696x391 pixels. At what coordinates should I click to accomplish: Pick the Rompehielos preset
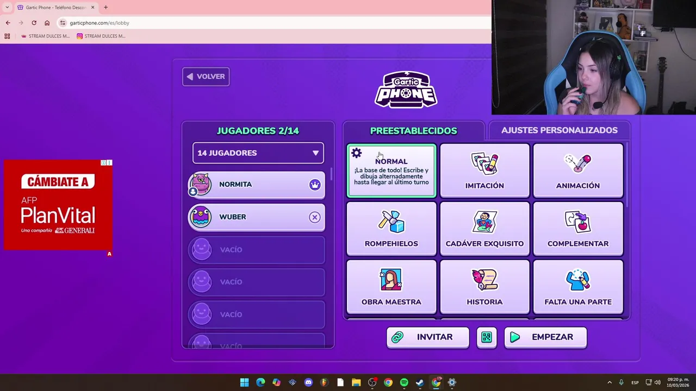[x=391, y=228]
